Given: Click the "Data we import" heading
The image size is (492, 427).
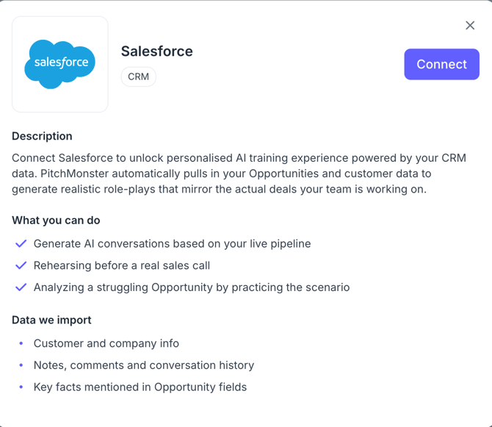Looking at the screenshot, I should 51,320.
